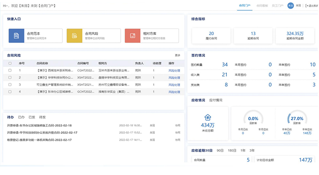Click the 收入类 value 21

pyautogui.click(x=225, y=75)
